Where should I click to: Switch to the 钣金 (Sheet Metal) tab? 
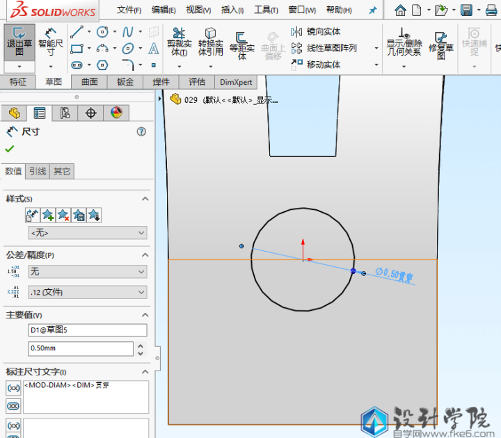tap(125, 81)
